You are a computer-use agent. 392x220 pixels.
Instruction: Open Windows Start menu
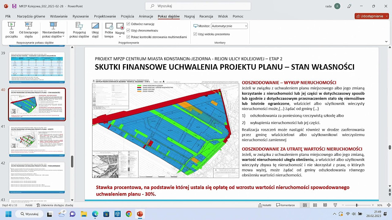click(x=8, y=214)
